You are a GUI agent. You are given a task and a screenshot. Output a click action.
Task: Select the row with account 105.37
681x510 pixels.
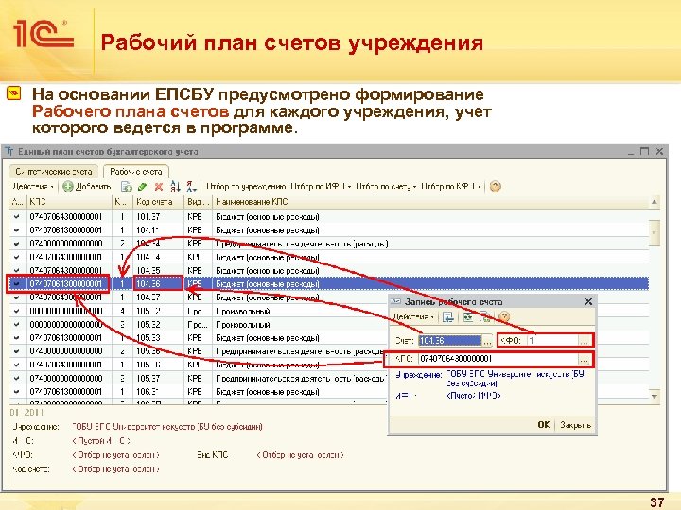329,378
